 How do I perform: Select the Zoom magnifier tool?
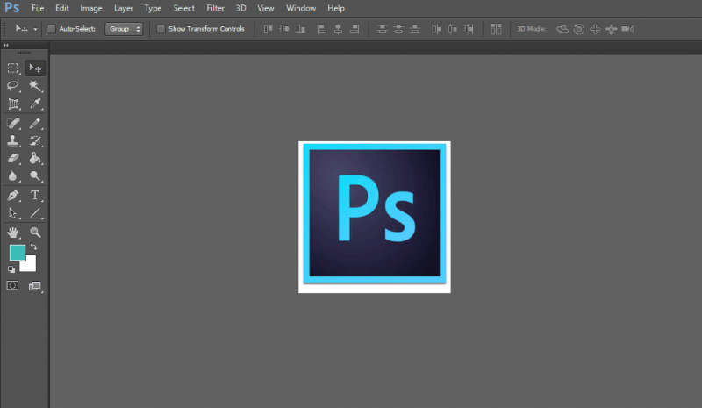(35, 233)
